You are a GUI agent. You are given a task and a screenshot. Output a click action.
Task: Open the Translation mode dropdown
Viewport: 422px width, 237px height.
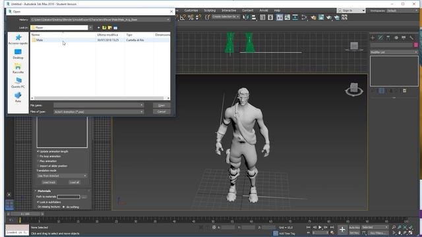[62, 176]
